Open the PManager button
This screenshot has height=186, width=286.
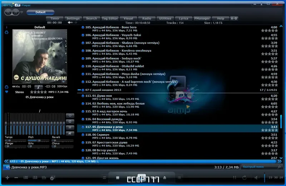point(202,19)
